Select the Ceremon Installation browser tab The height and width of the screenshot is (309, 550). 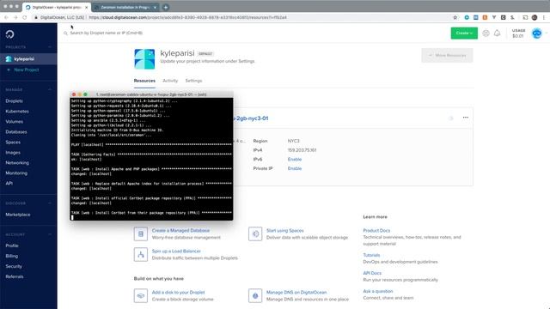[125, 7]
